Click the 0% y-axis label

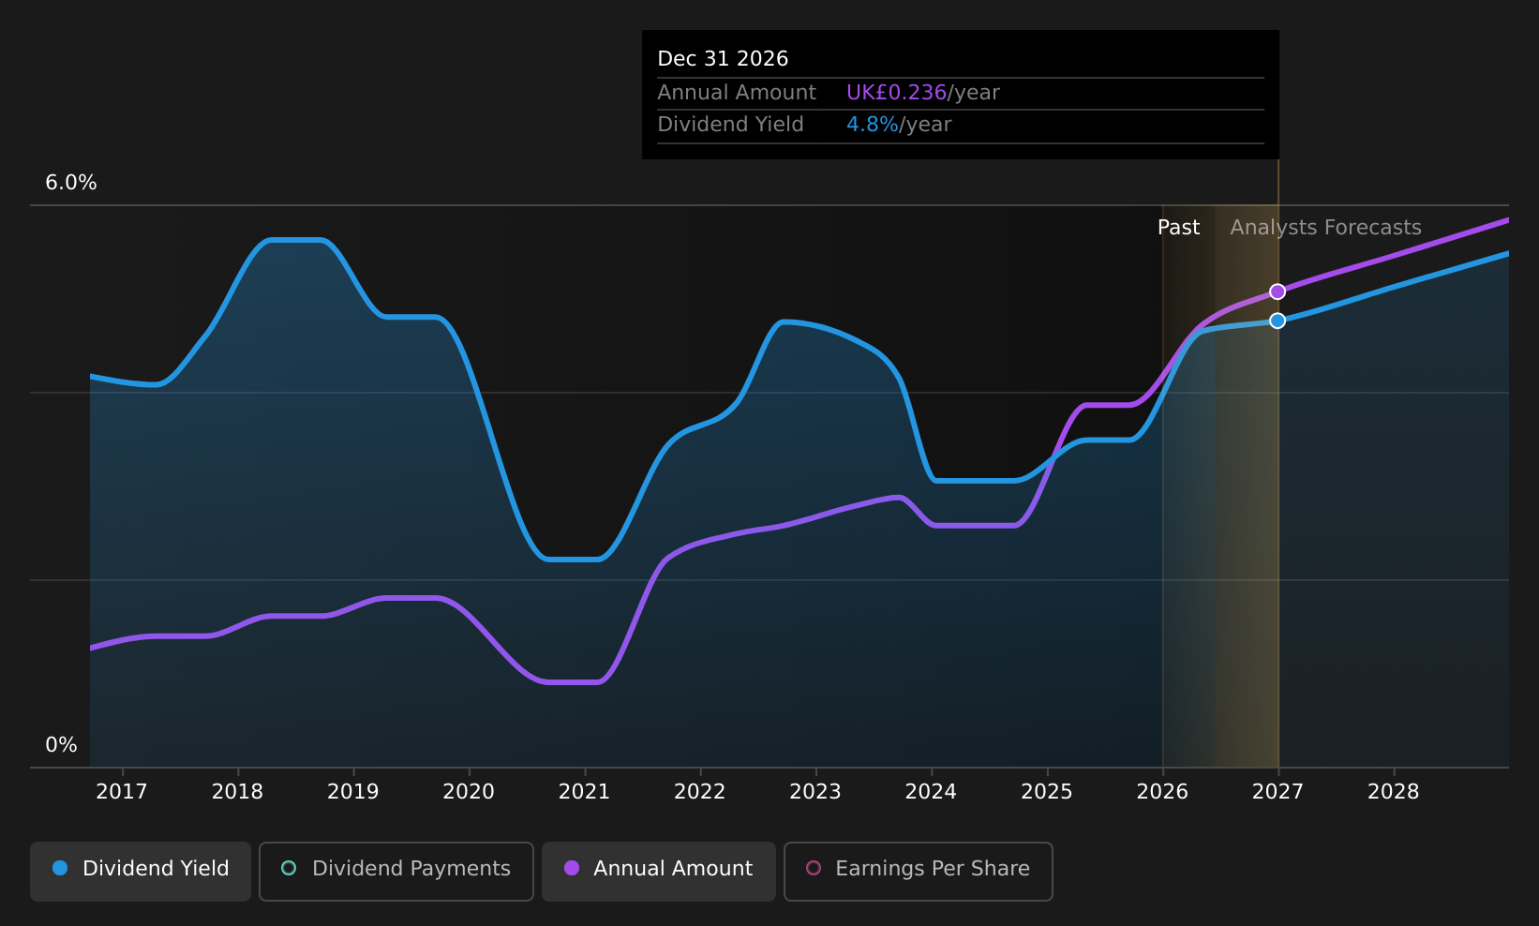[x=62, y=745]
